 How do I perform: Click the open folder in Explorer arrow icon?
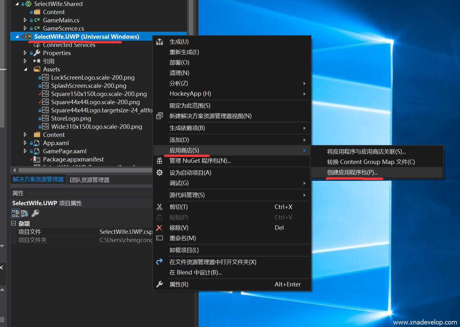point(160,262)
